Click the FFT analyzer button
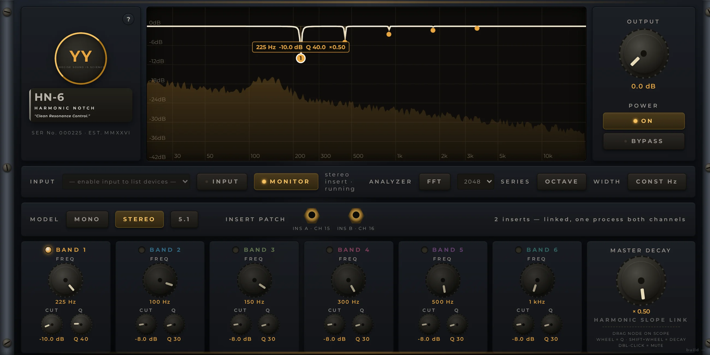Image resolution: width=710 pixels, height=355 pixels. click(435, 182)
